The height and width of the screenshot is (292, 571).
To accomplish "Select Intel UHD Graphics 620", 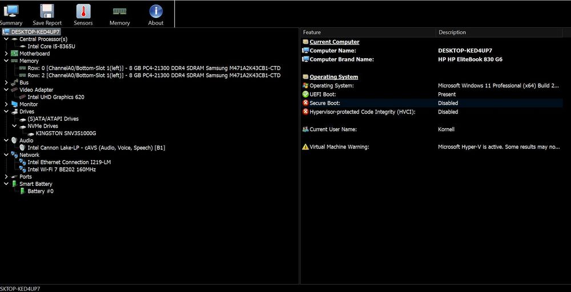I will click(56, 97).
